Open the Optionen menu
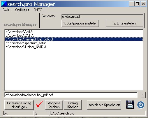 [23, 10]
